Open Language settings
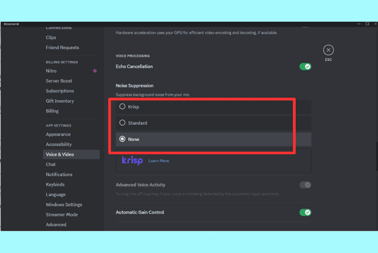 56,195
